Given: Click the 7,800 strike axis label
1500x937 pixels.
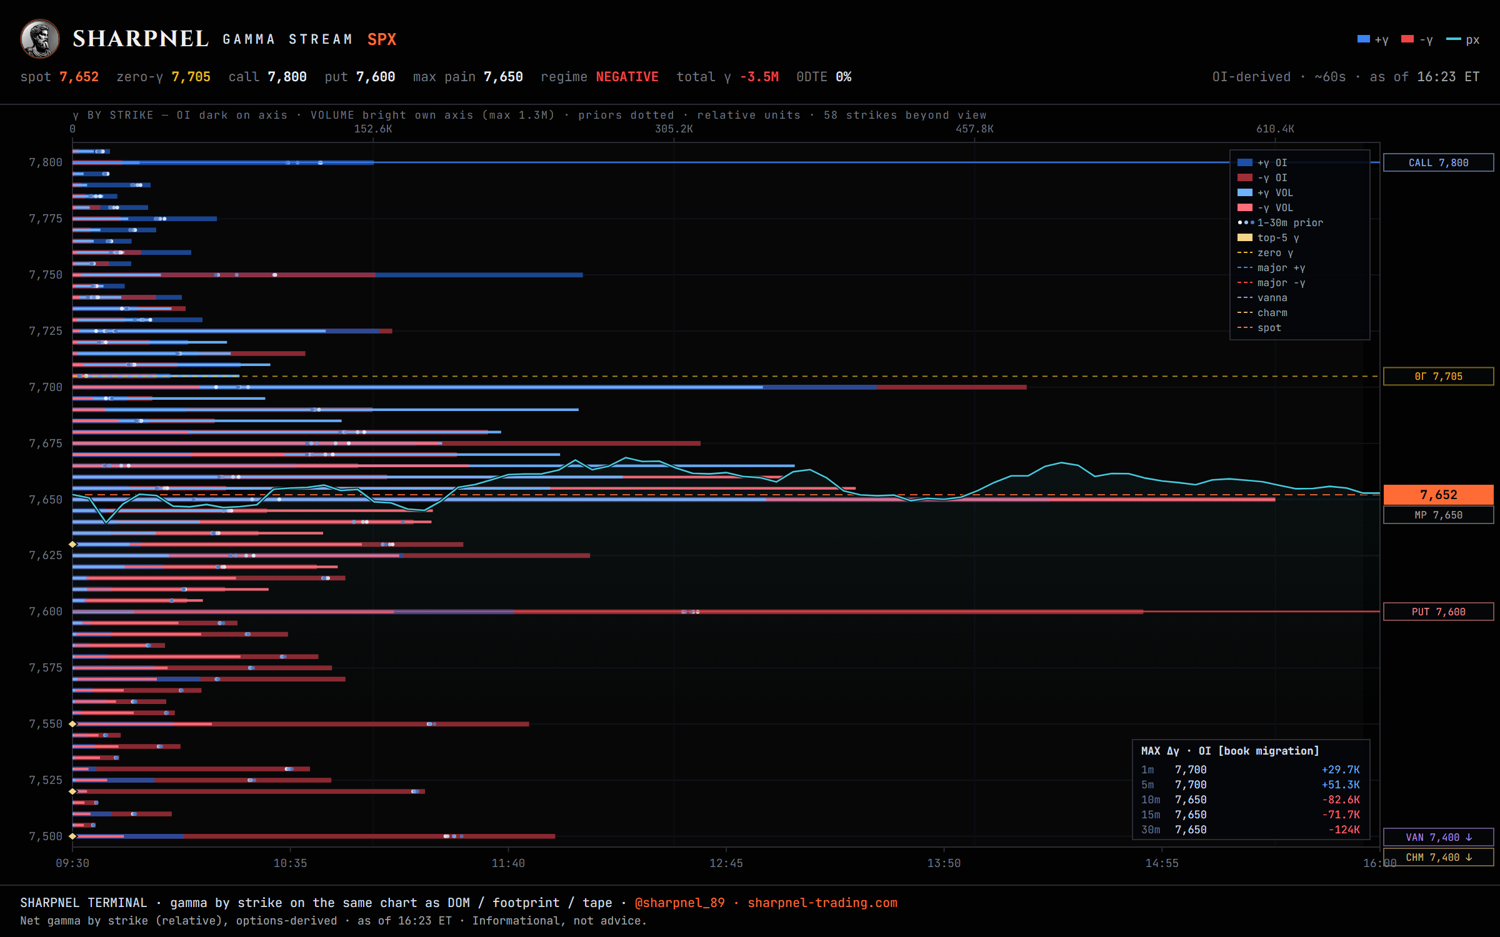Looking at the screenshot, I should (x=46, y=162).
